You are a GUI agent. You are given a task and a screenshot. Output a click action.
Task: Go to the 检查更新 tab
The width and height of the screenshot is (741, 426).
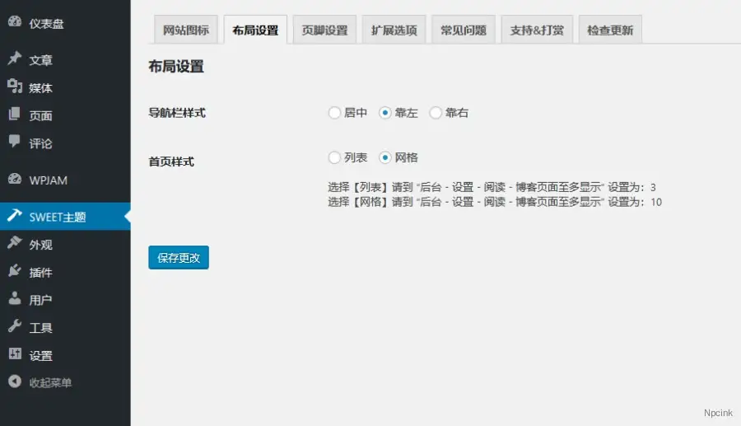point(610,30)
